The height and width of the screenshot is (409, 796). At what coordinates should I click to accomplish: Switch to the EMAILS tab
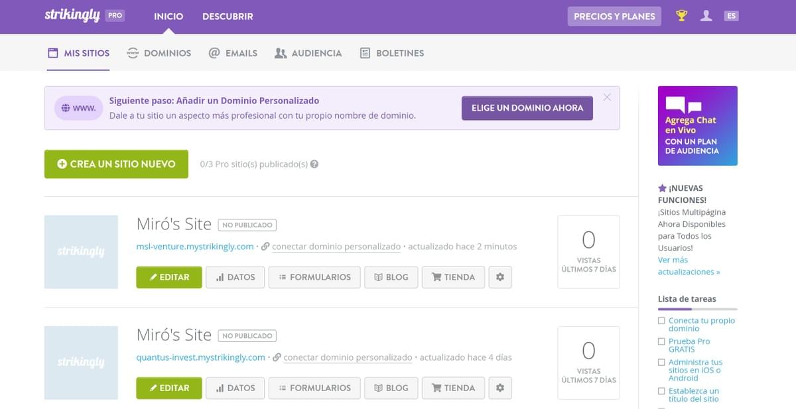233,53
